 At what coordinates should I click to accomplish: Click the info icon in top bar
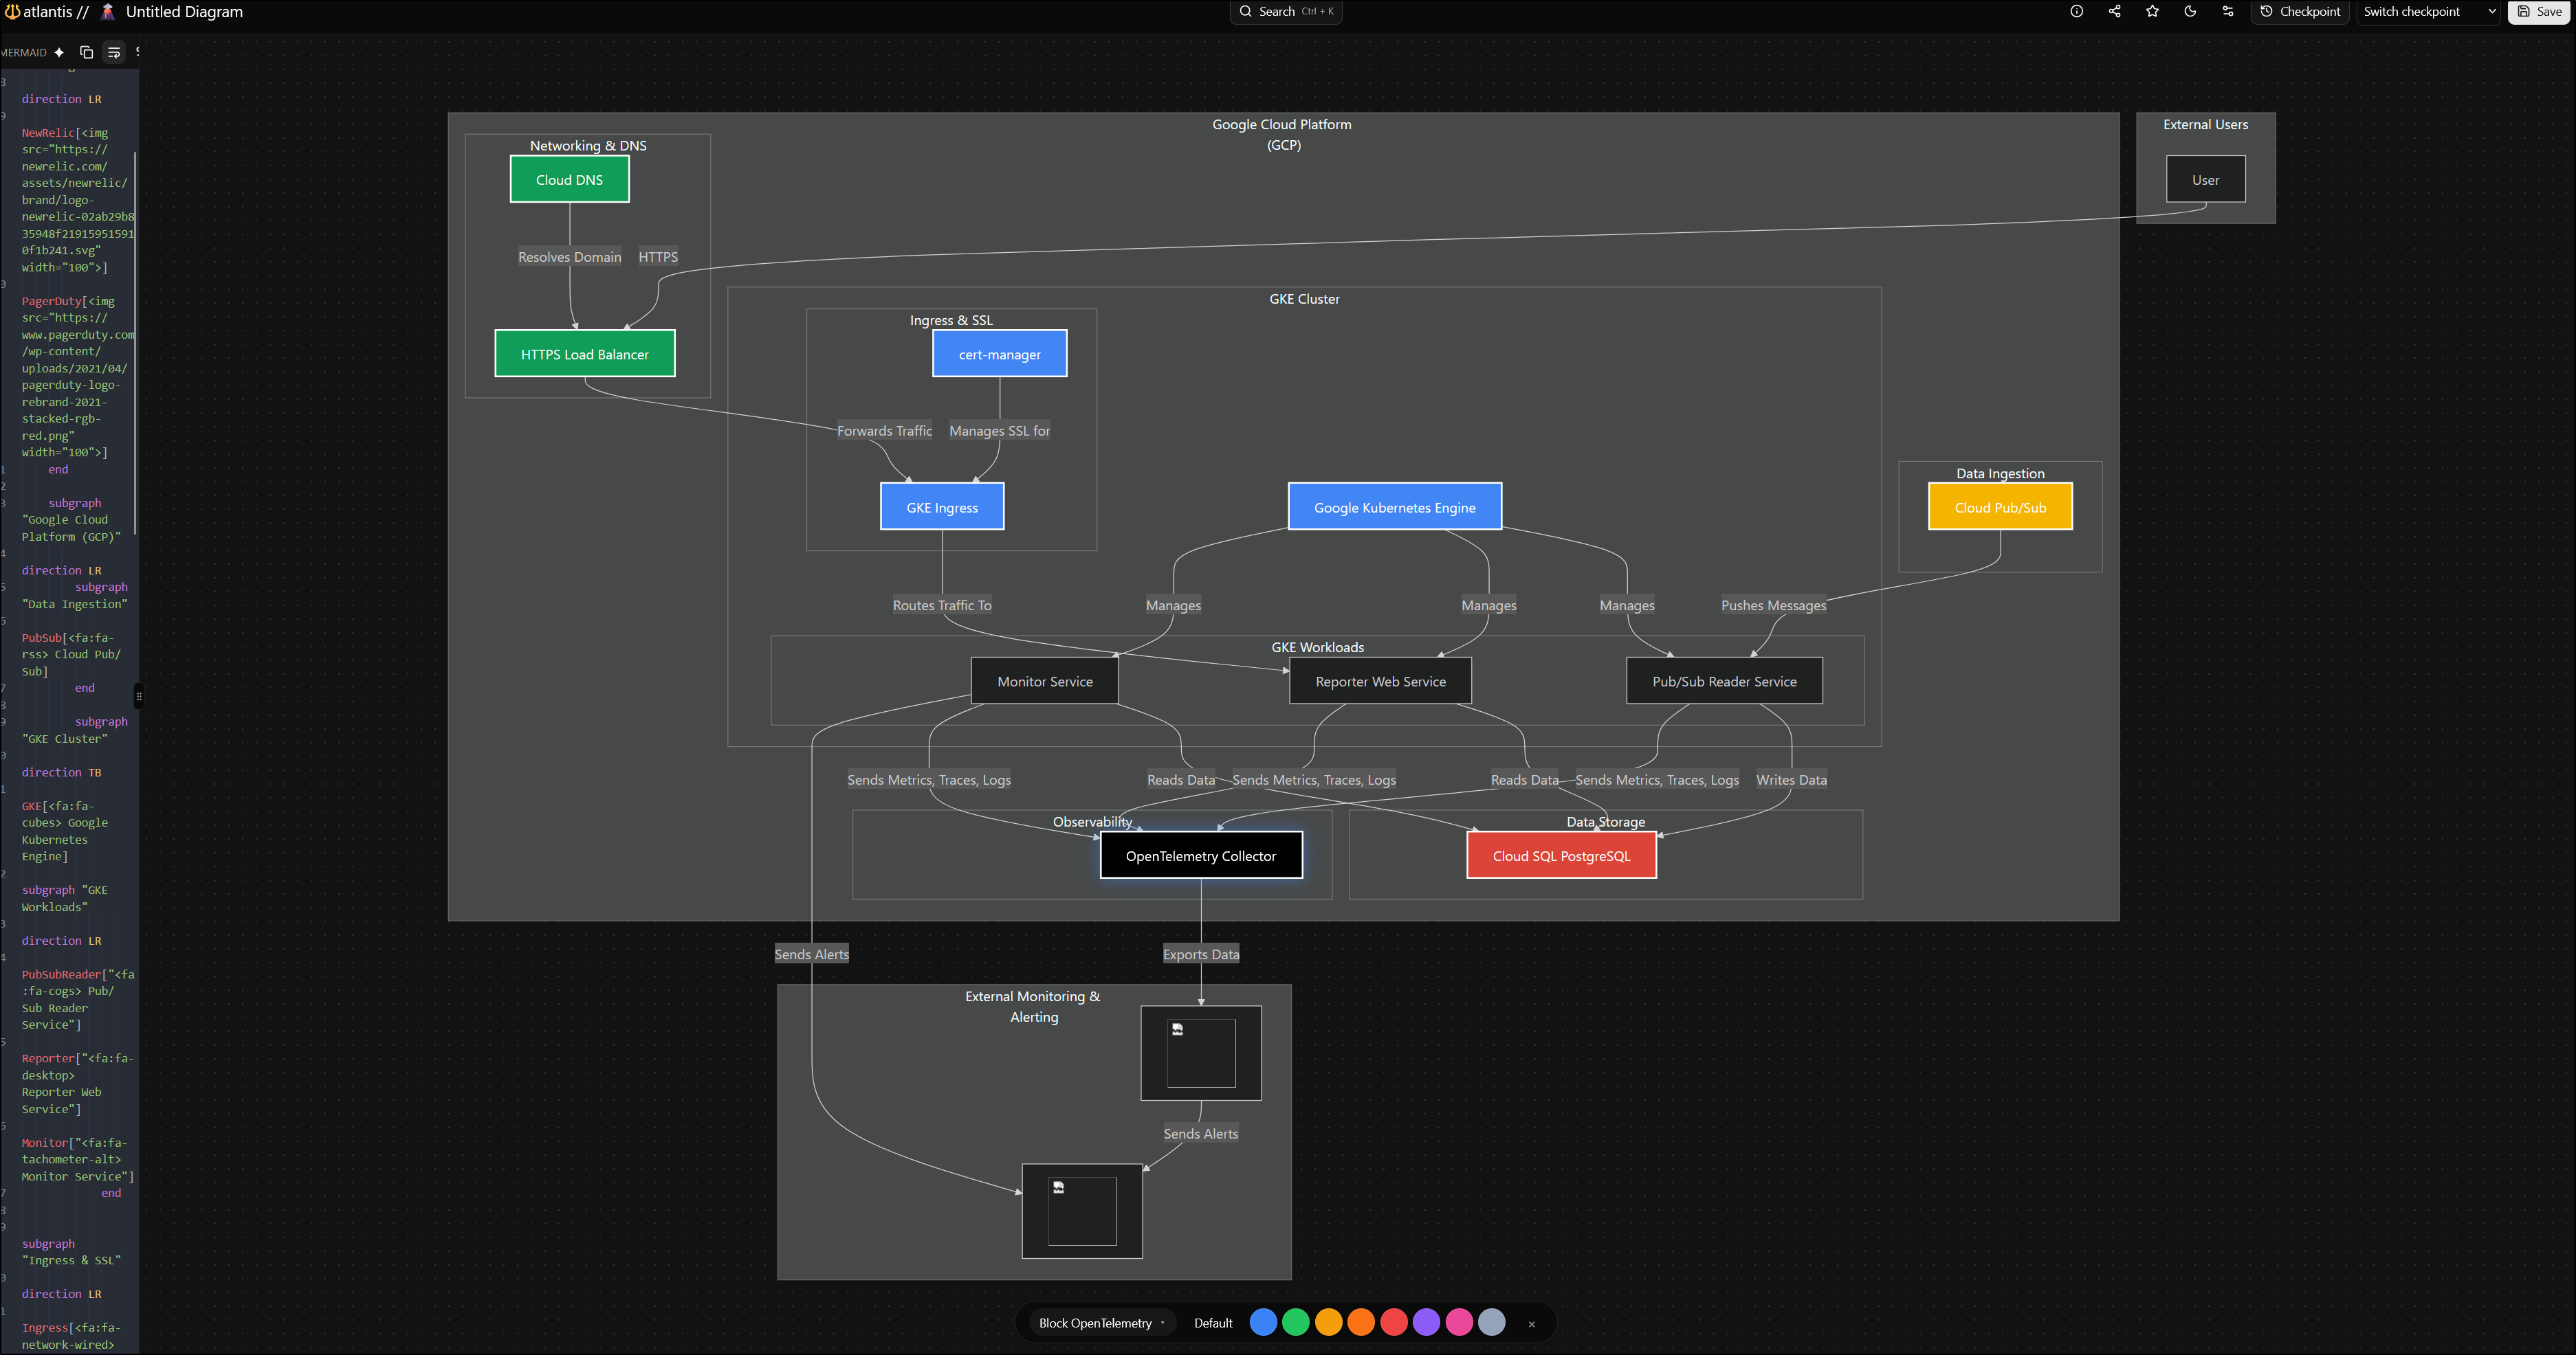point(2077,12)
